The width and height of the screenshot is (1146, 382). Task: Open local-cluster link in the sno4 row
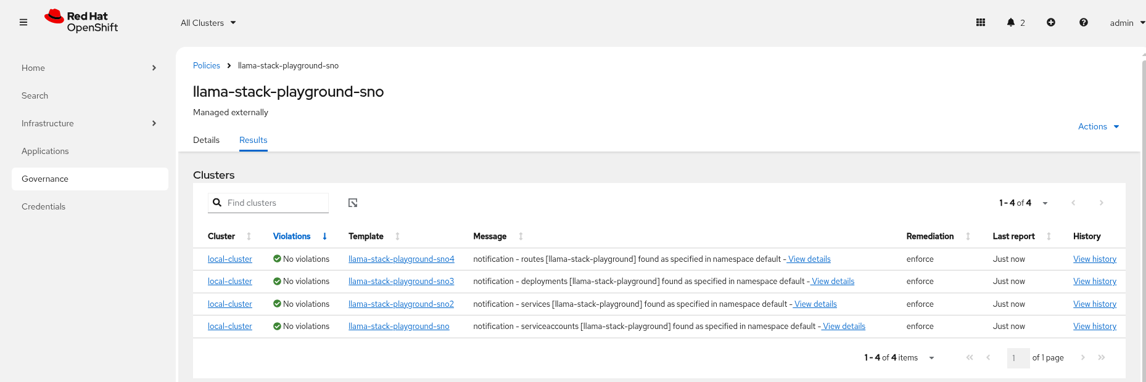(x=230, y=259)
